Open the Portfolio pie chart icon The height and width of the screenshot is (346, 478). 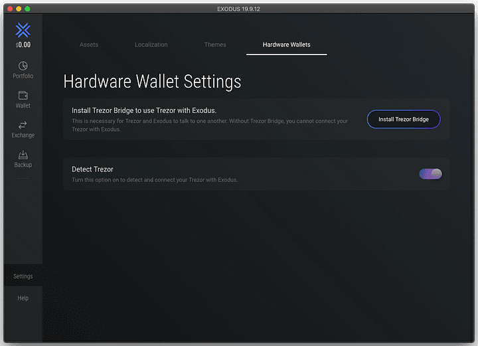23,66
